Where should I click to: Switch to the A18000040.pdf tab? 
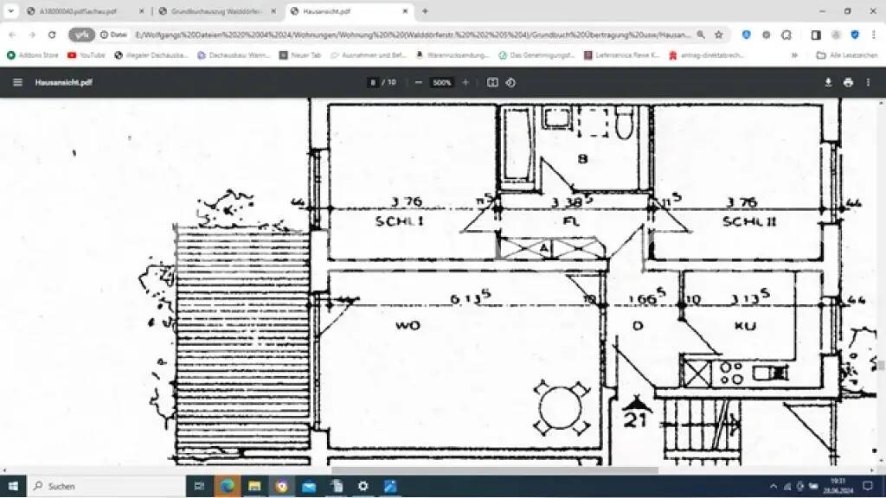pyautogui.click(x=78, y=11)
